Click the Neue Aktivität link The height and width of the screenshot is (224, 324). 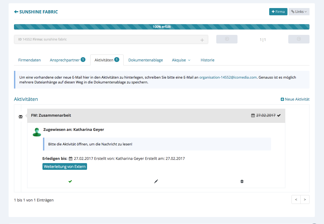(x=295, y=99)
